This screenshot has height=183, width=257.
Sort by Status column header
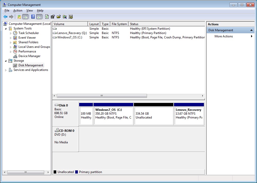pos(167,24)
